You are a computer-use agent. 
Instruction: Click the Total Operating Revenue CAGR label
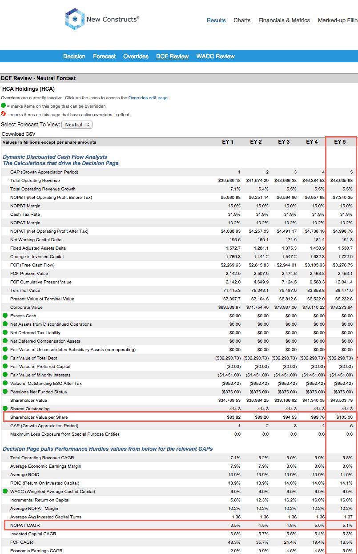pyautogui.click(x=42, y=458)
